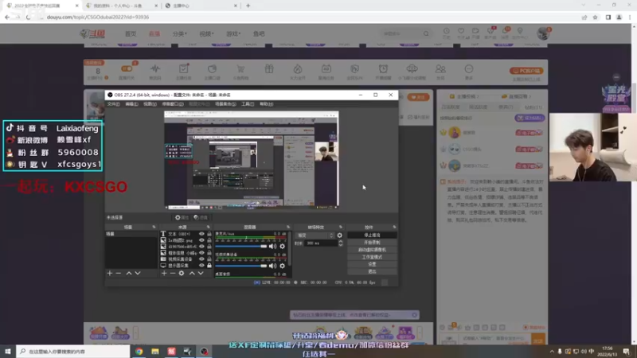Mute the 视频采集设备 mixer speaker icon
Screen dimensions: 637x358
coord(272,266)
